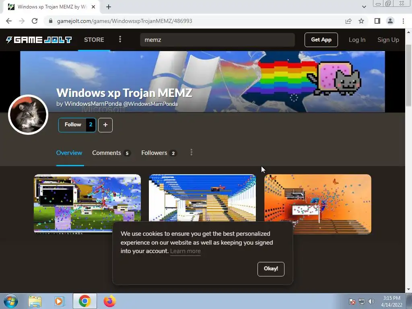Click the padlock site info icon
Image resolution: width=412 pixels, height=309 pixels.
[51, 21]
